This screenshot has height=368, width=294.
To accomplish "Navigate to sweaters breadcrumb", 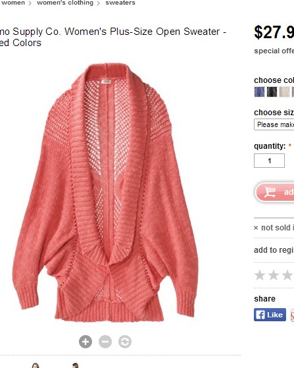I will click(x=120, y=3).
